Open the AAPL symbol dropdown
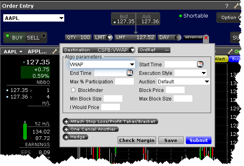 [61, 18]
